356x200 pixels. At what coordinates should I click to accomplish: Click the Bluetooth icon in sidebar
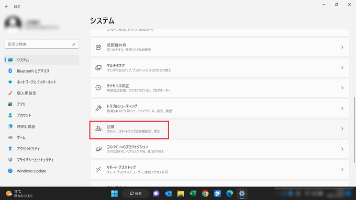(10, 71)
